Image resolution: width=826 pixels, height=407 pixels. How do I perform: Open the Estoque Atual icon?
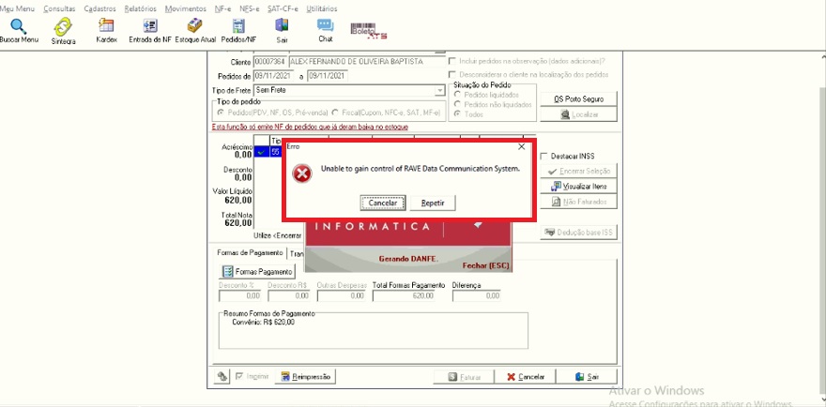[x=195, y=27]
